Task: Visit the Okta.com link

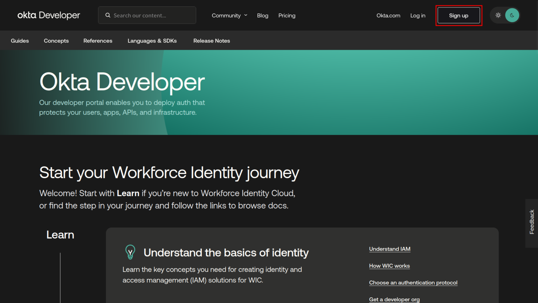Action: point(388,15)
